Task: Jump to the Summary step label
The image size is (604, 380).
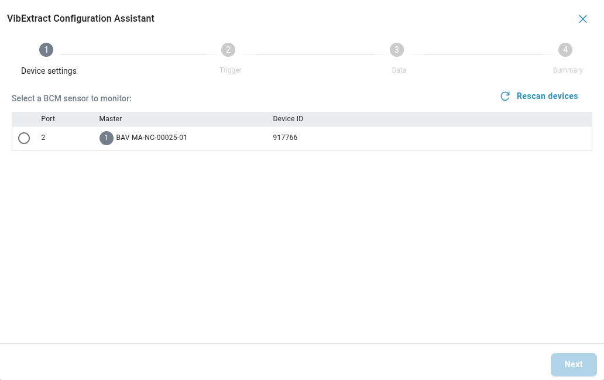Action: click(x=567, y=70)
